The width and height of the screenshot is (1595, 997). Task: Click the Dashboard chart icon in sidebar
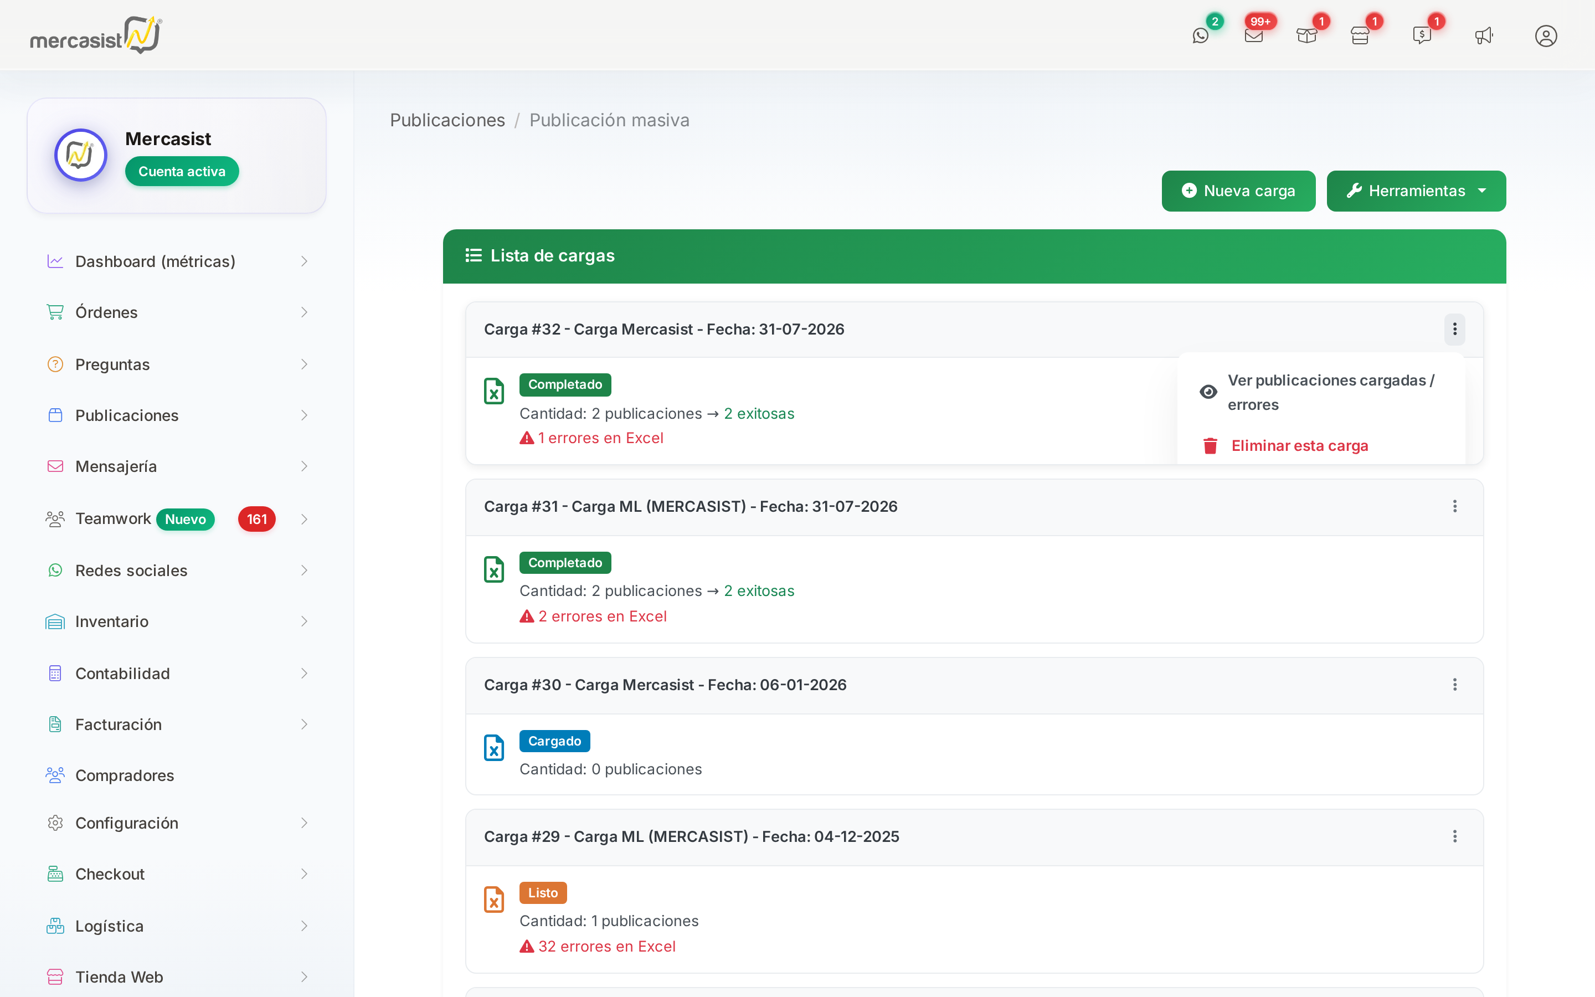[55, 261]
